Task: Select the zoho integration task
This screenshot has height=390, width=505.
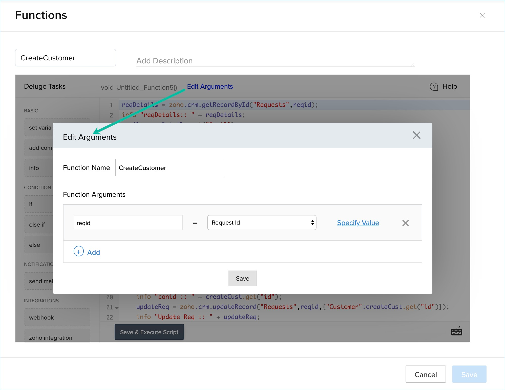Action: click(57, 337)
